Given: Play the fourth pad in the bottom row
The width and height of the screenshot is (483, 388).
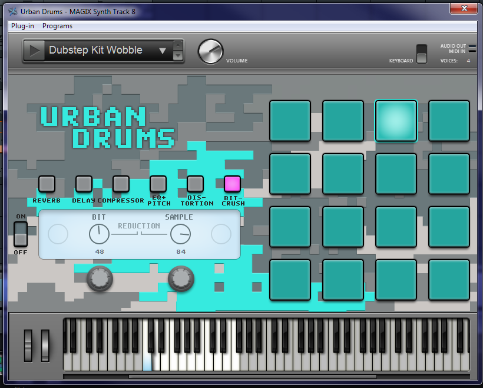Looking at the screenshot, I should coord(449,280).
